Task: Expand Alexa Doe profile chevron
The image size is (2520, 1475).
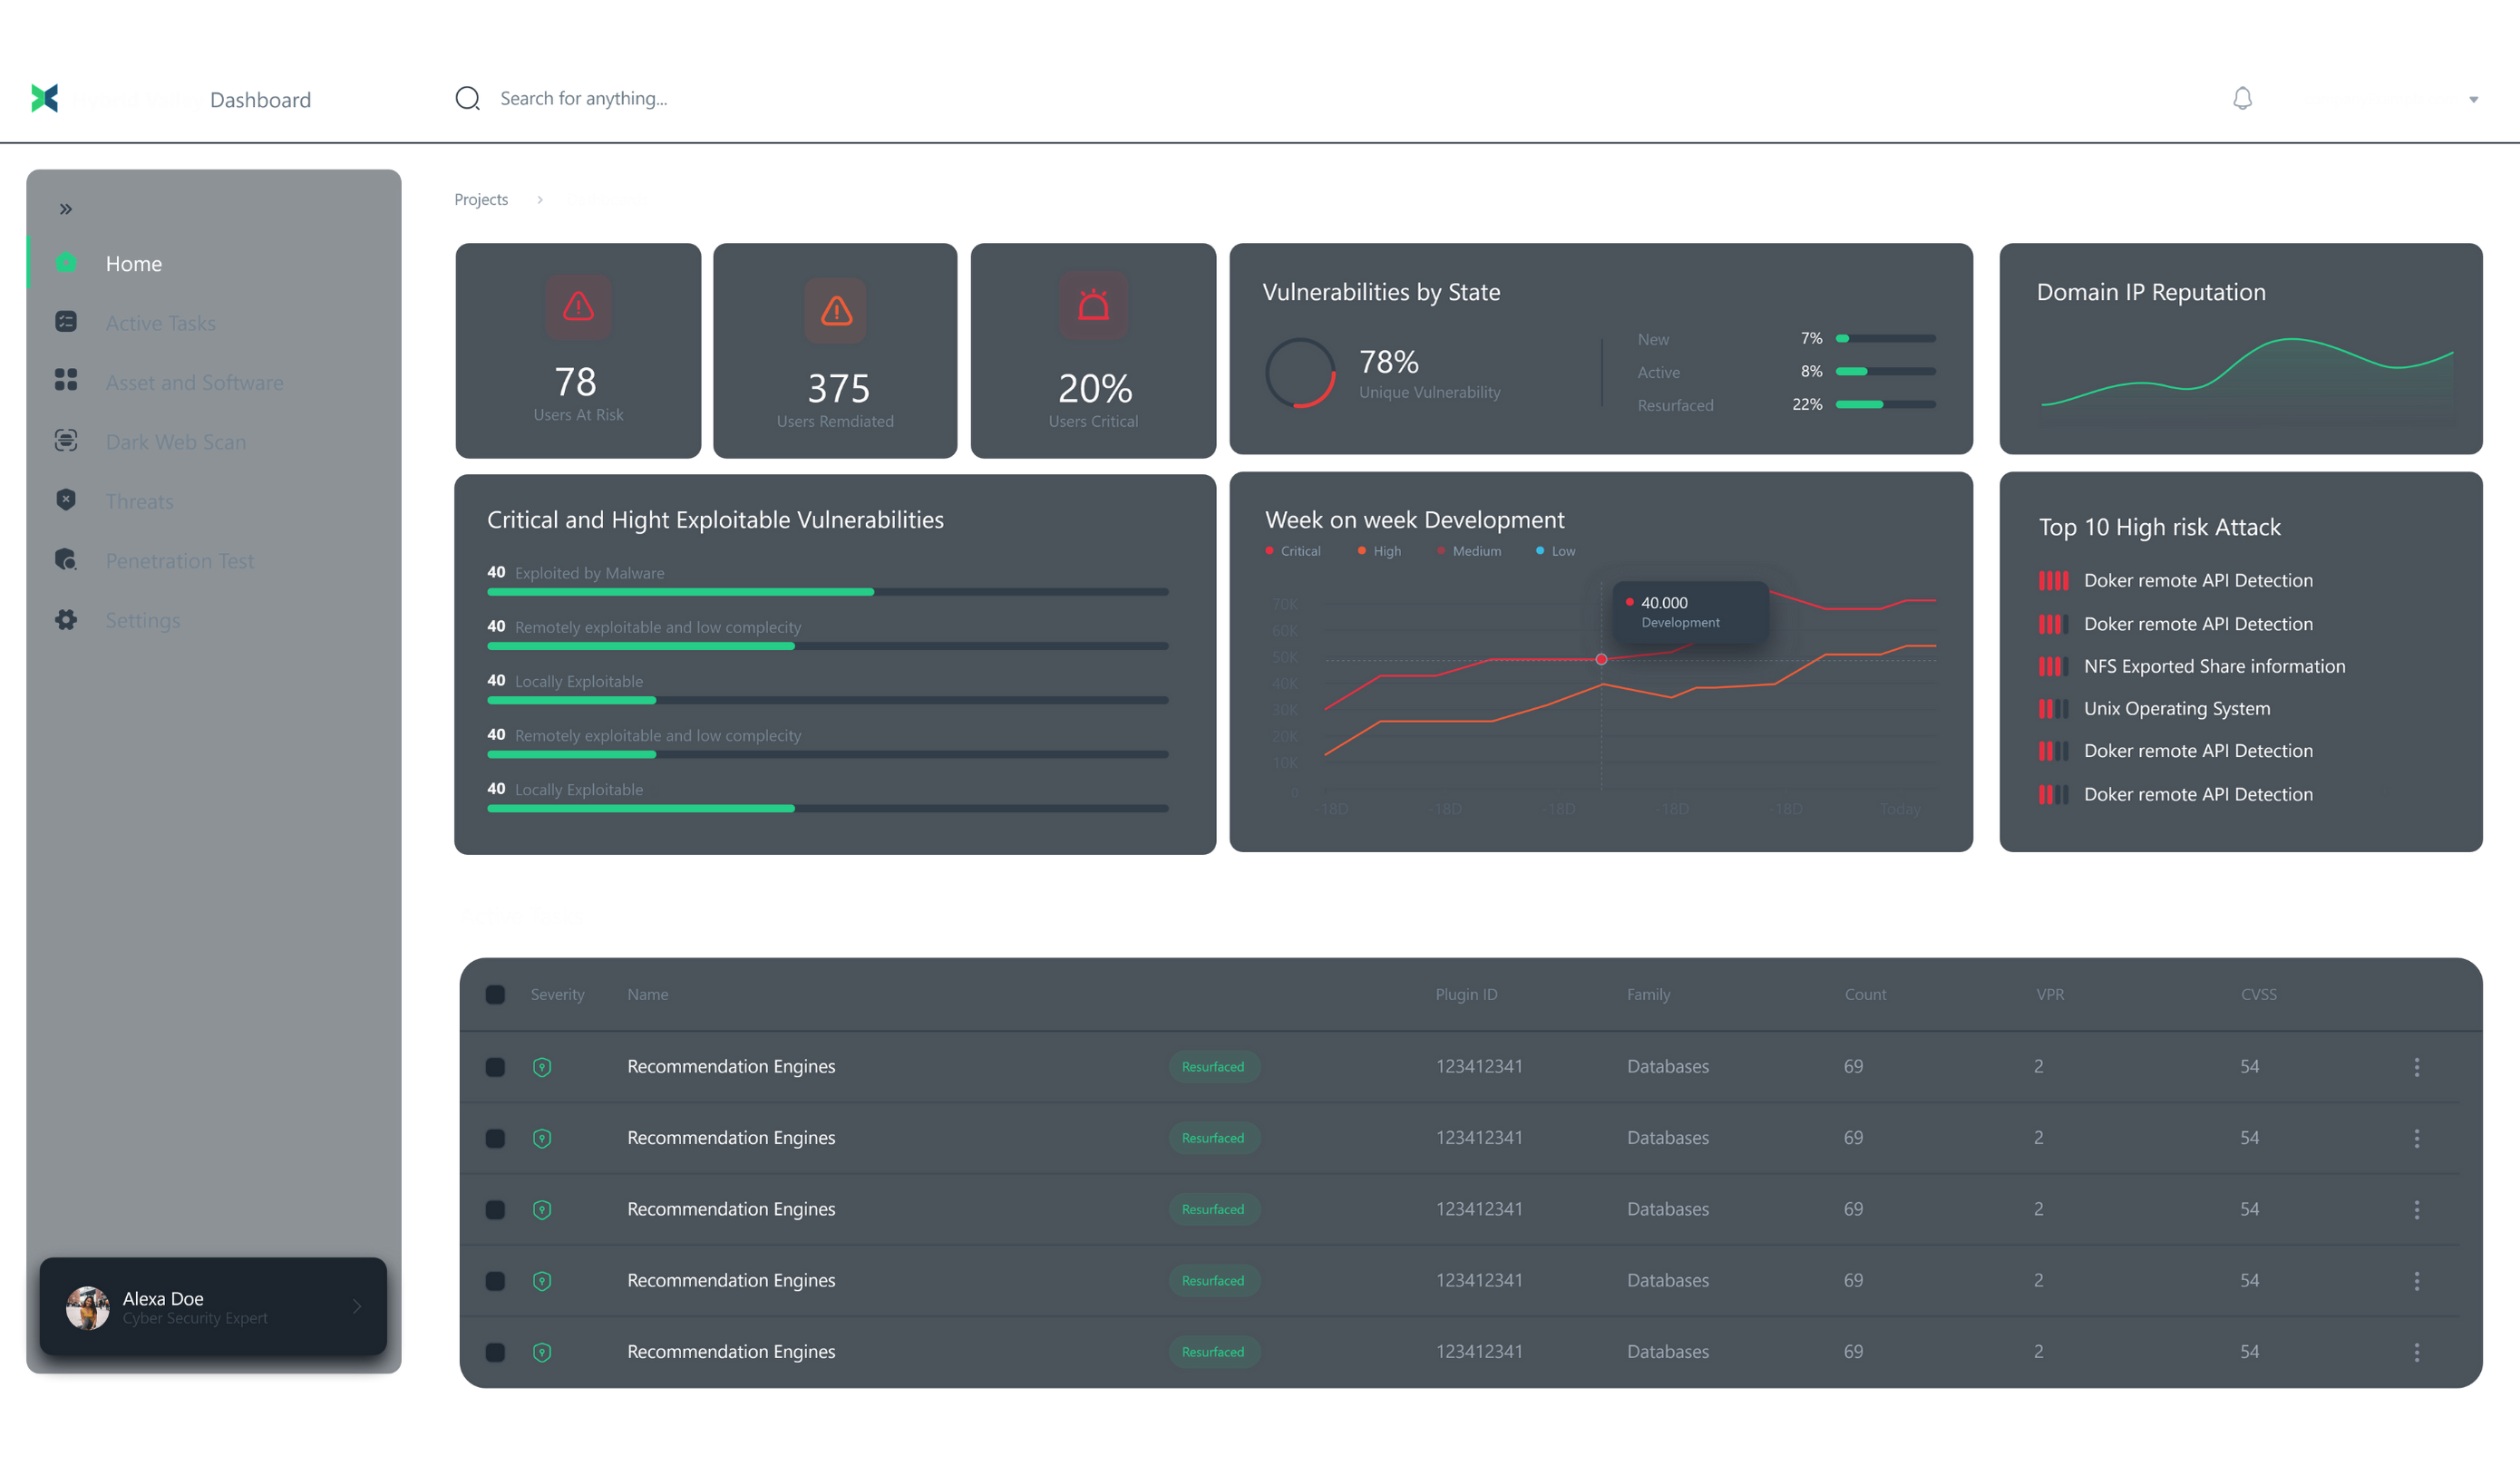Action: click(x=357, y=1306)
